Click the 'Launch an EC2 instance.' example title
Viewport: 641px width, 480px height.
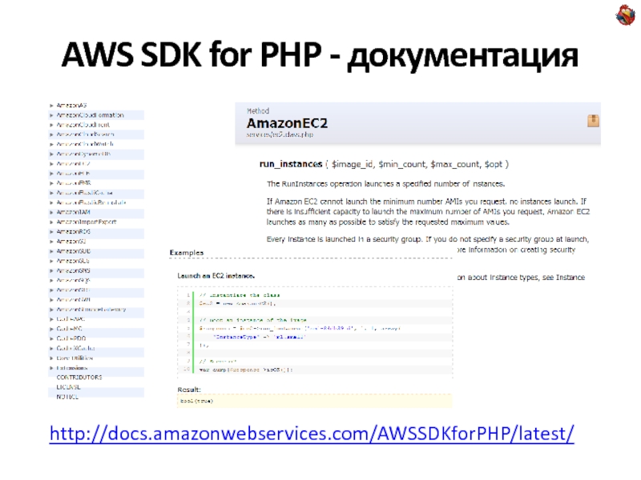coord(216,276)
